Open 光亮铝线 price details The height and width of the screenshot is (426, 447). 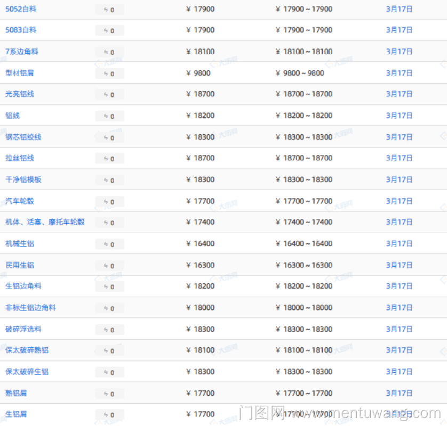coord(20,94)
